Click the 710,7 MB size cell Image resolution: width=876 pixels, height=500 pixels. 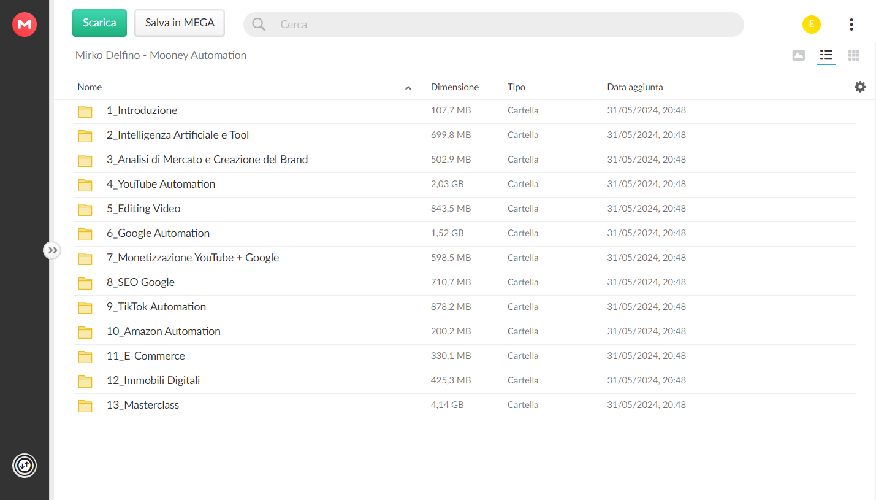pos(451,282)
